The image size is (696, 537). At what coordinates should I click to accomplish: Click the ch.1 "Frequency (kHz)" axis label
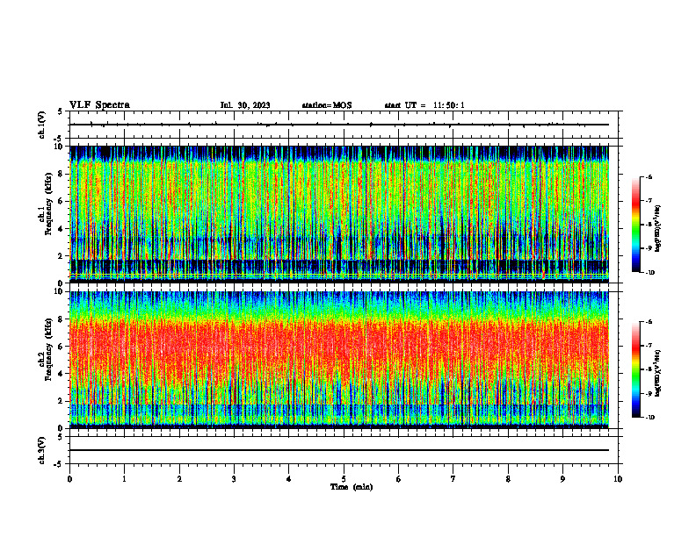point(48,204)
